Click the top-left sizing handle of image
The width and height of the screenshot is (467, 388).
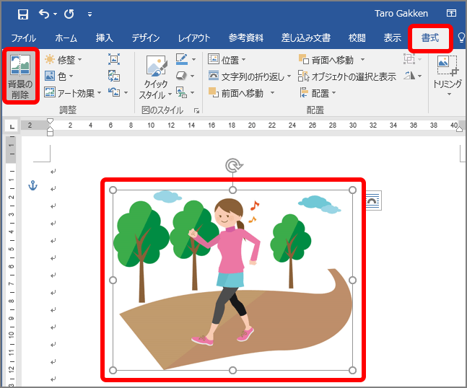[x=113, y=190]
